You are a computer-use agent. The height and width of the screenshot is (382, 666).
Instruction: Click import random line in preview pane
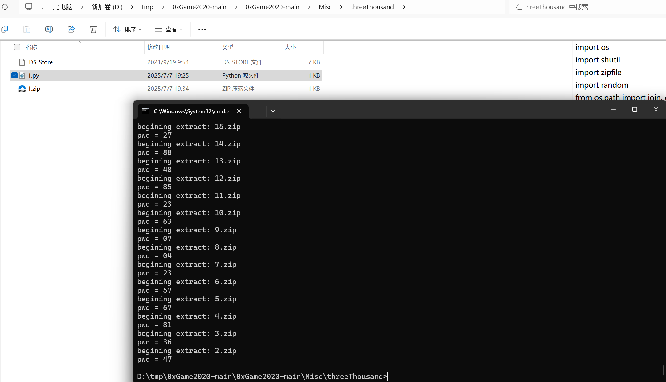602,85
